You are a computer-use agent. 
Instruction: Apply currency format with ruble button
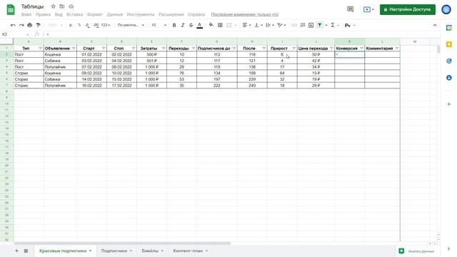click(x=71, y=26)
